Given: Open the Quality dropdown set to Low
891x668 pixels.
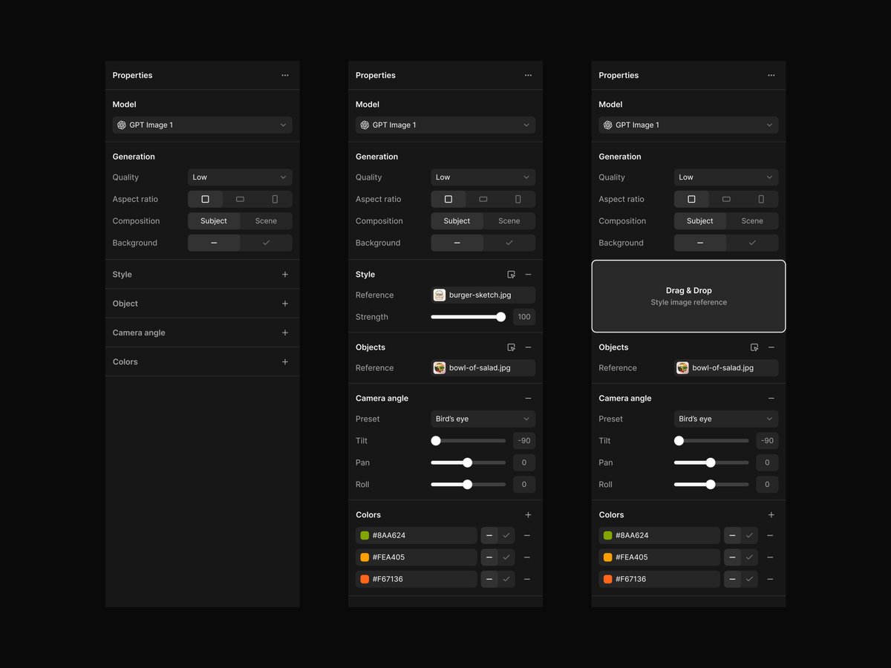Looking at the screenshot, I should 239,177.
